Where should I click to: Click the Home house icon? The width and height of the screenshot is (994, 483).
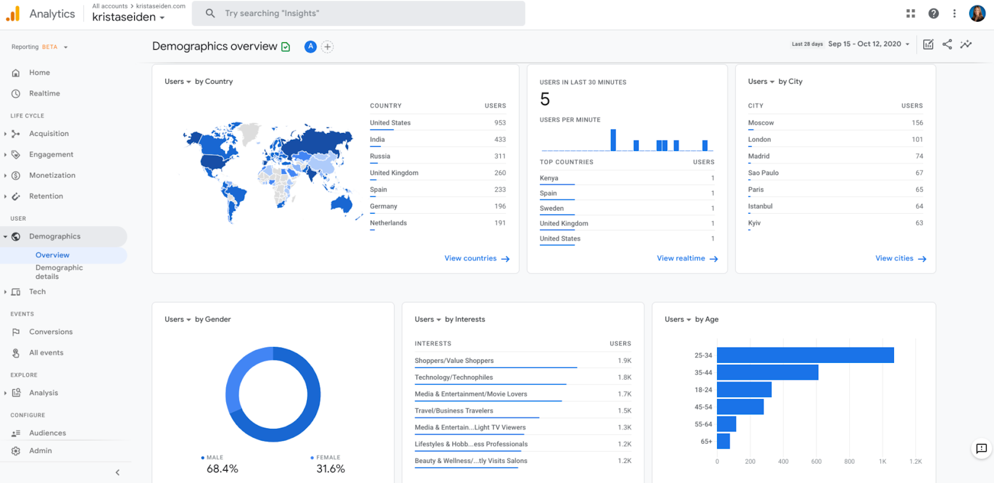coord(16,73)
